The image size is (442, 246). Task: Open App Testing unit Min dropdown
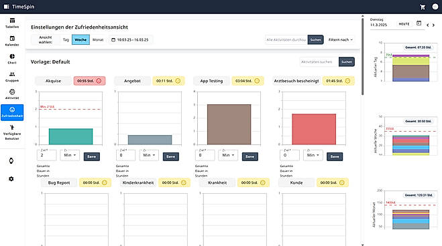click(228, 155)
